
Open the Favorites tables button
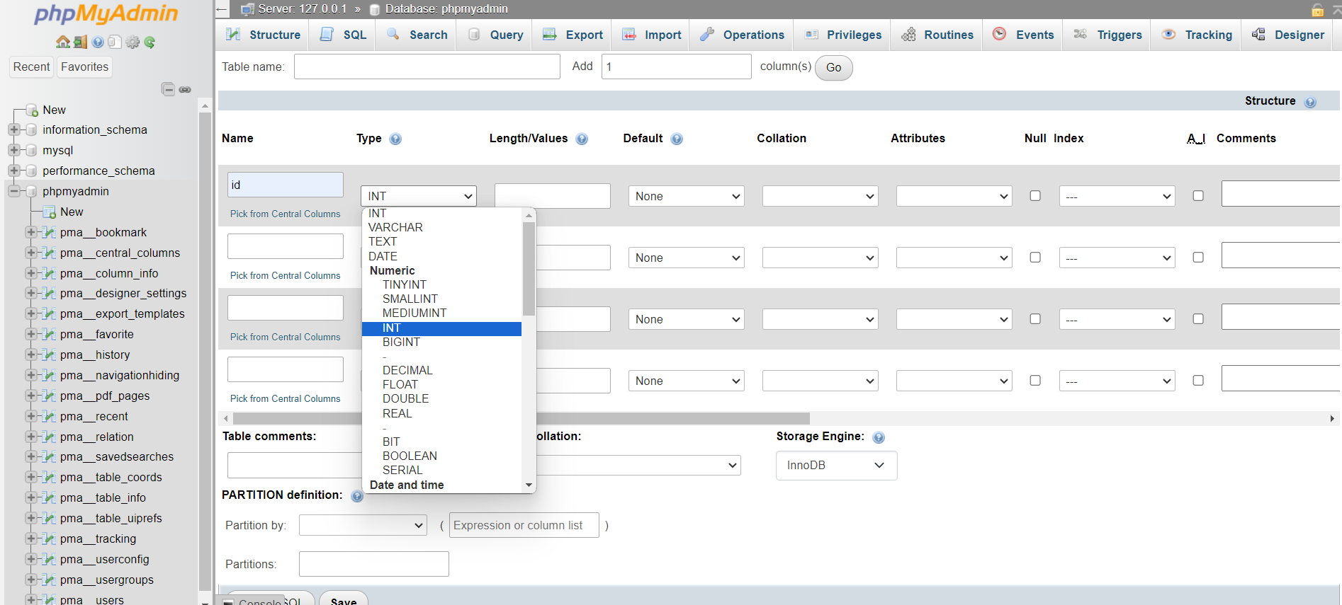pyautogui.click(x=84, y=67)
